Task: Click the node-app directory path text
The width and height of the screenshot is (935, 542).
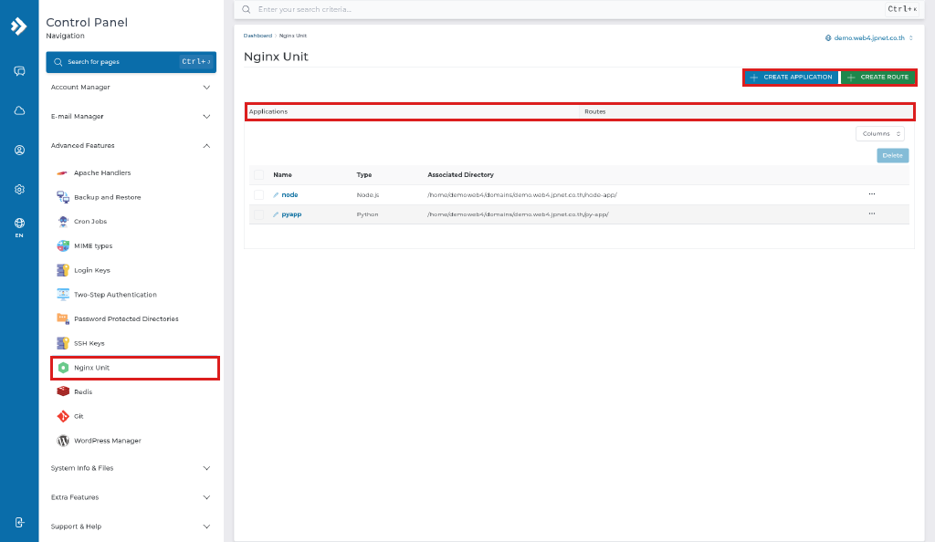Action: tap(521, 194)
